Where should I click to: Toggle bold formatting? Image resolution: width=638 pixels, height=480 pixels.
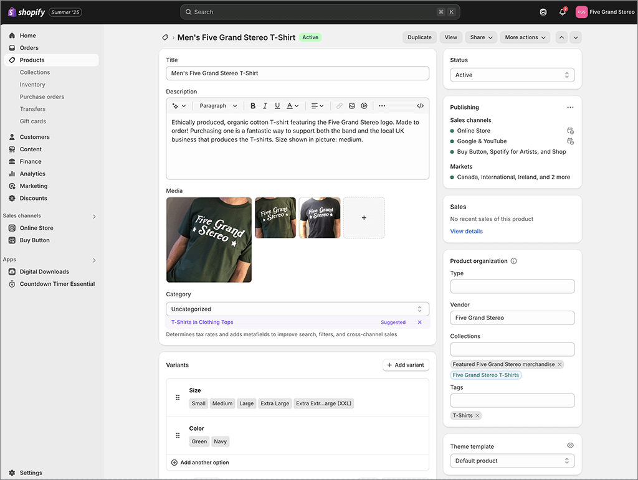click(x=253, y=106)
